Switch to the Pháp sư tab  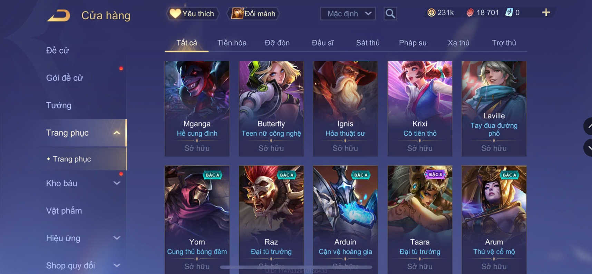point(413,43)
